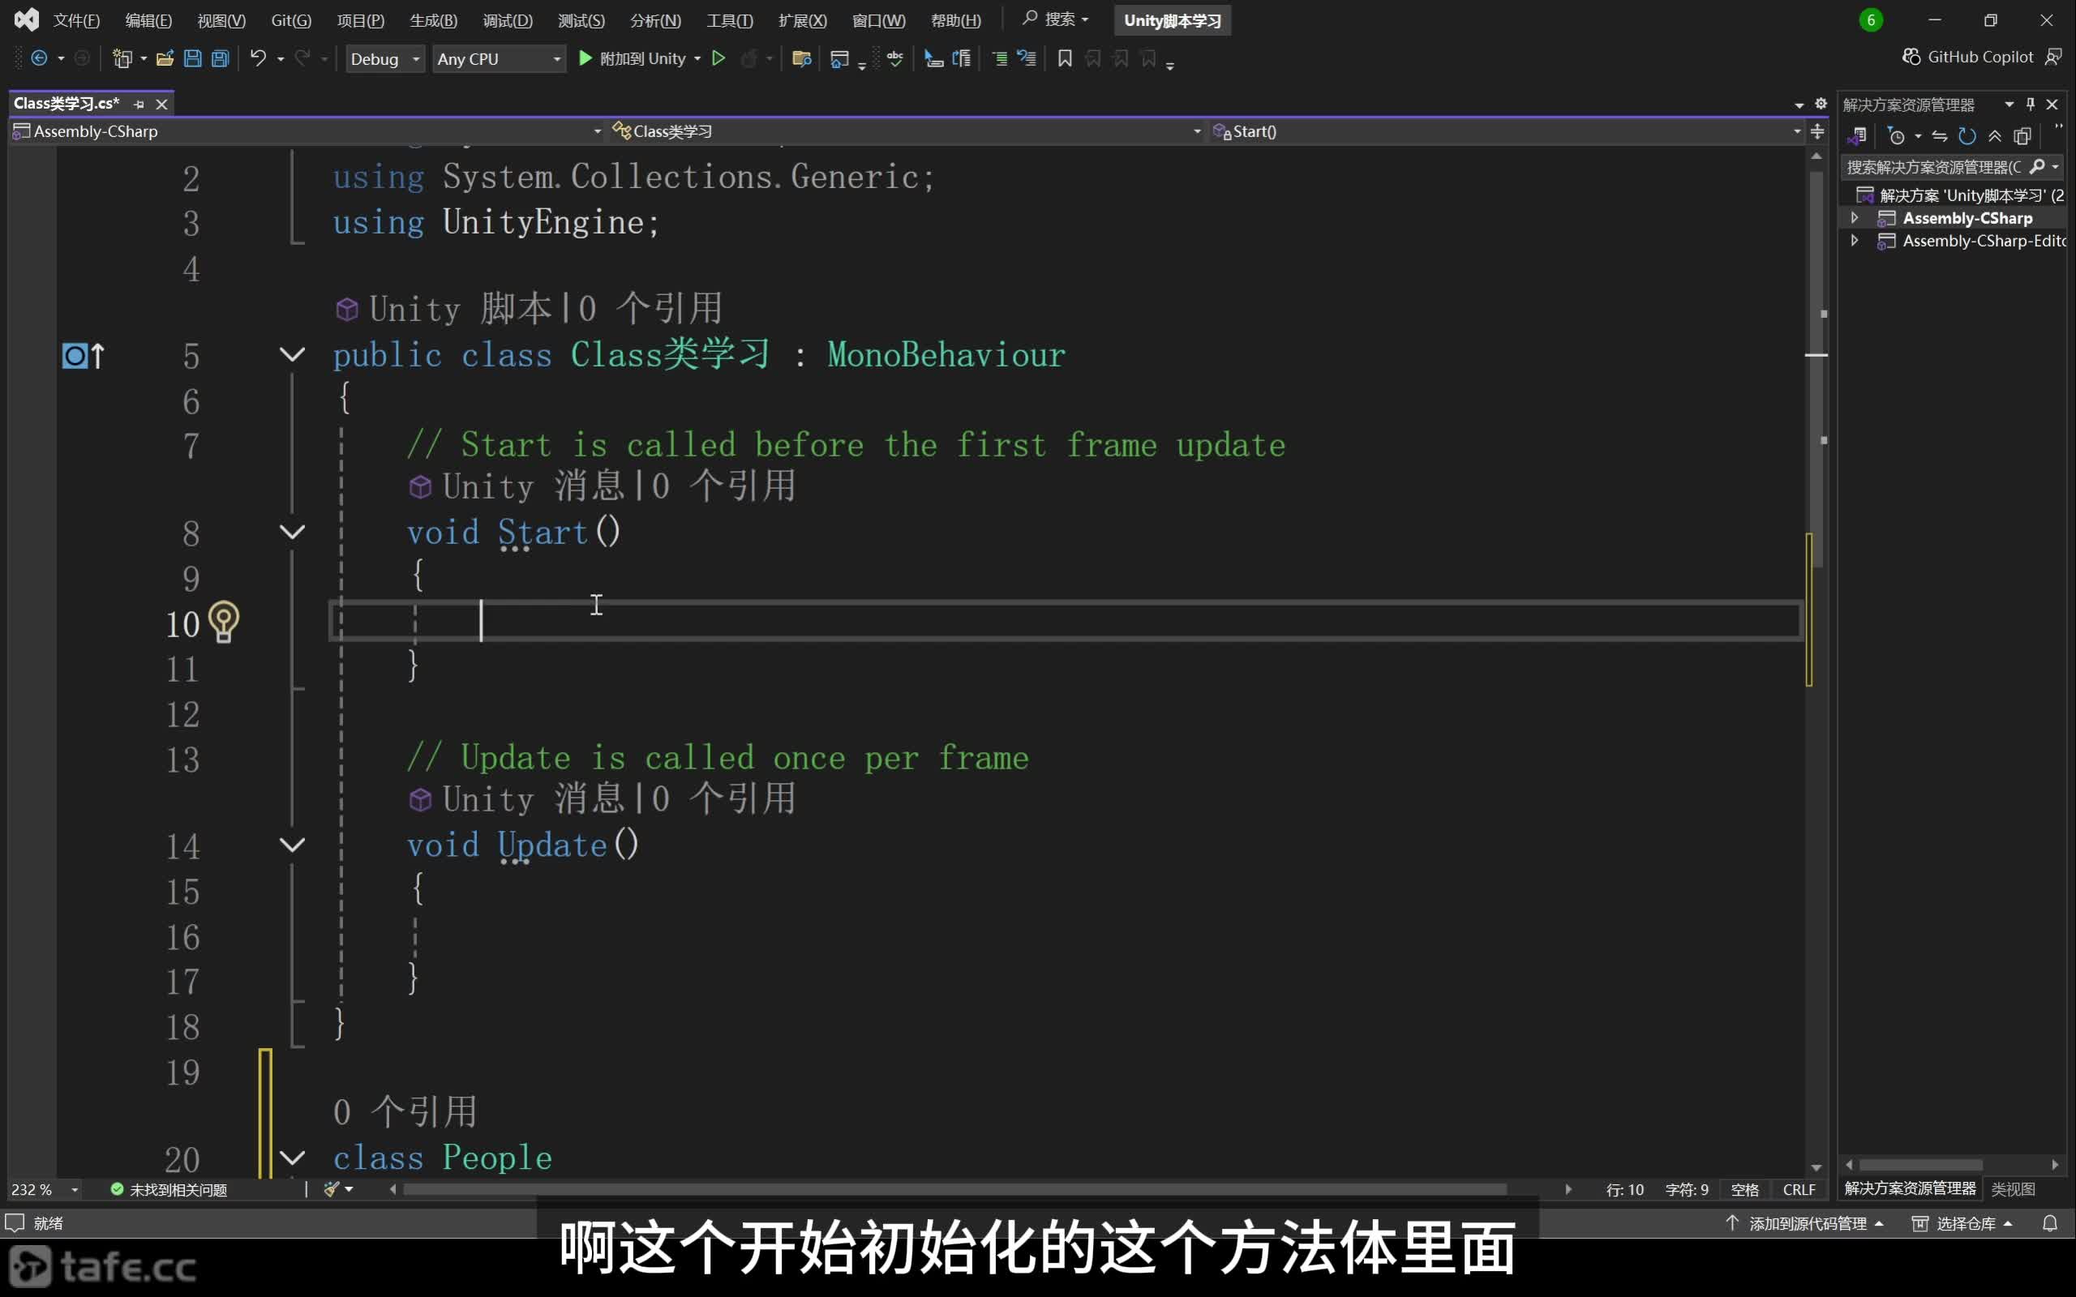Toggle pin on the Class类学习.cs tab
Screen dimensions: 2076x1297
pos(139,104)
